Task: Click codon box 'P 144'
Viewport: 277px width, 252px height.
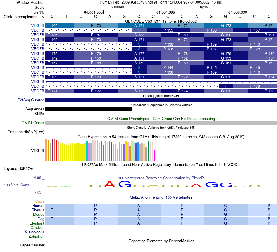Action: (x=168, y=68)
